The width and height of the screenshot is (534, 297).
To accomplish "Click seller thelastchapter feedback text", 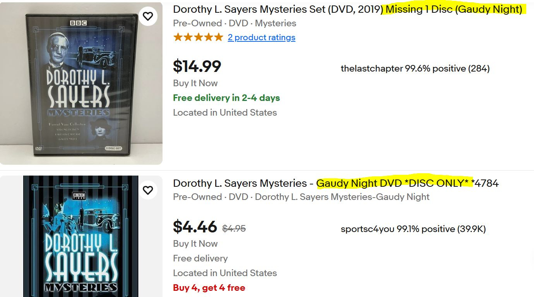I will click(x=415, y=69).
